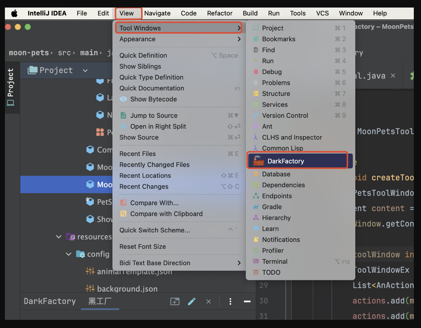
Task: Click the Notifications bell icon
Action: [257, 239]
